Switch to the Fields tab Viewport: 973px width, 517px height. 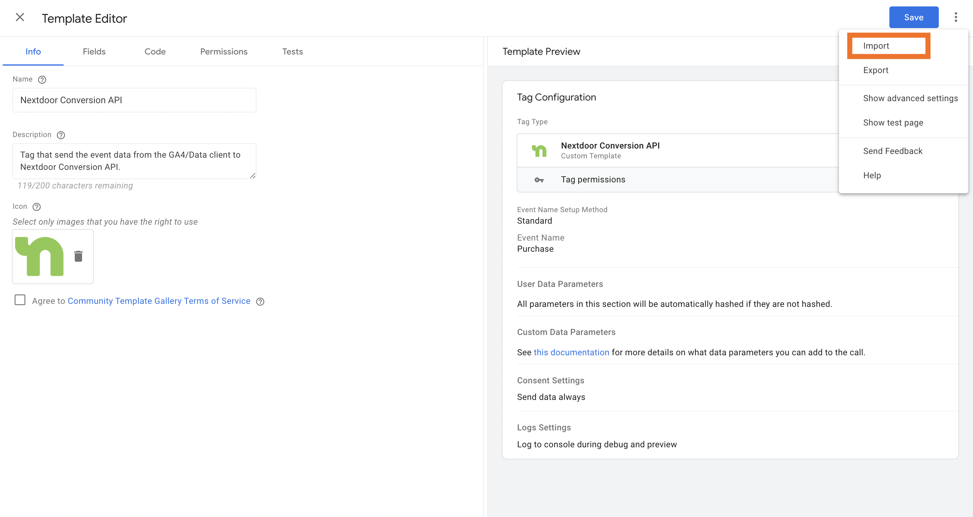click(x=94, y=51)
